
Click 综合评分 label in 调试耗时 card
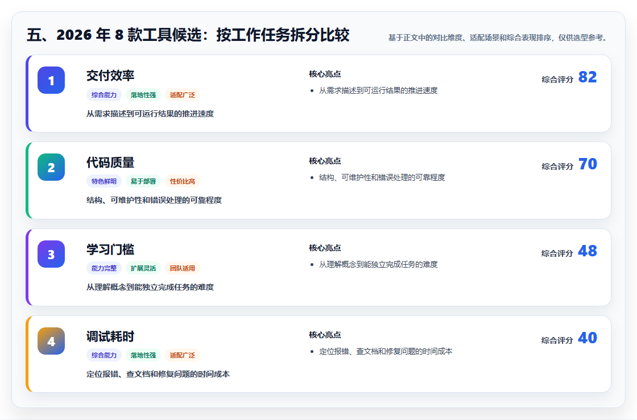click(557, 340)
